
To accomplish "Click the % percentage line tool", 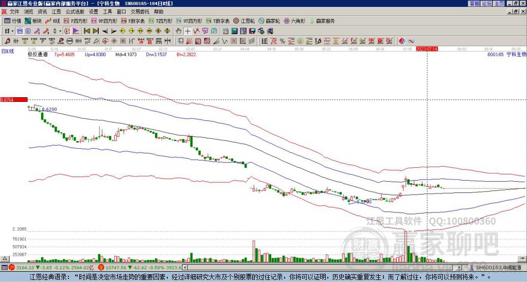I will click(x=283, y=41).
